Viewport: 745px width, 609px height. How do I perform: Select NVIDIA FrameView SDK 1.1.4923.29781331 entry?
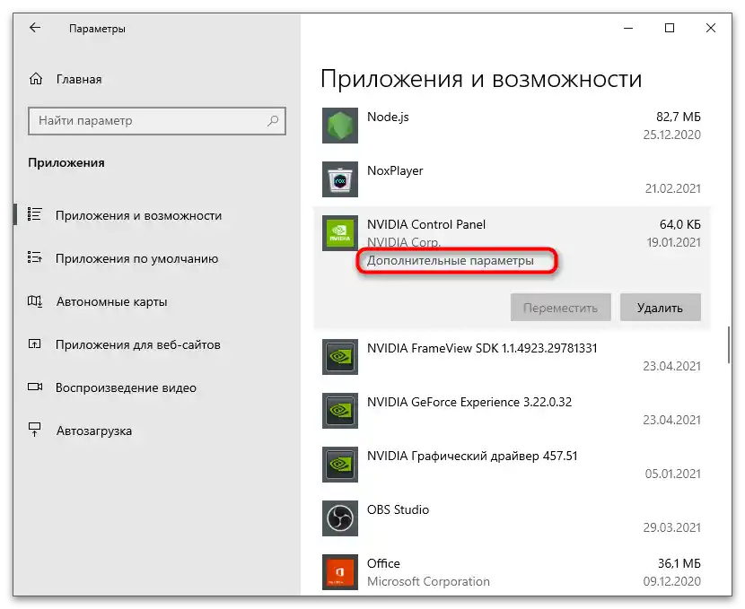tap(482, 348)
